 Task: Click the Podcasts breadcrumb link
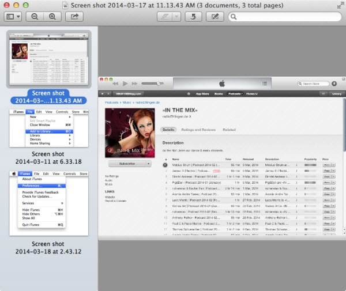(x=112, y=103)
